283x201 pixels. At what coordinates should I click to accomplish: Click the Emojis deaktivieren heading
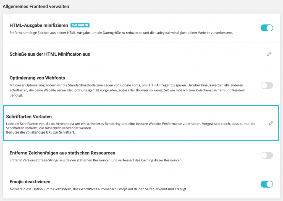coord(30,182)
